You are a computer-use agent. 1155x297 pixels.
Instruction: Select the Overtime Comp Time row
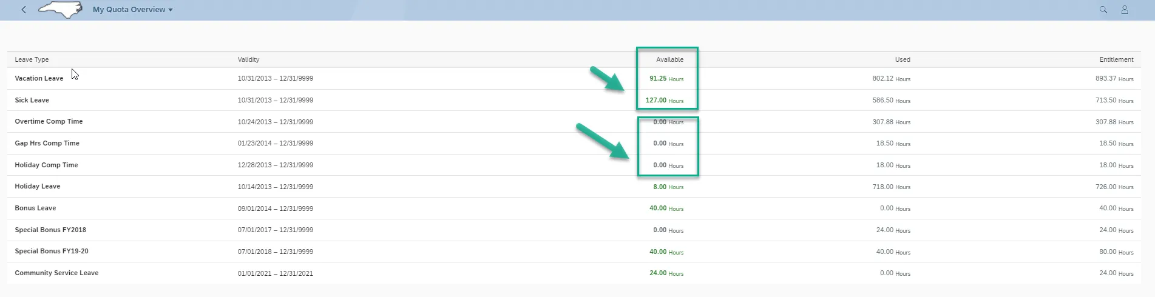[49, 121]
